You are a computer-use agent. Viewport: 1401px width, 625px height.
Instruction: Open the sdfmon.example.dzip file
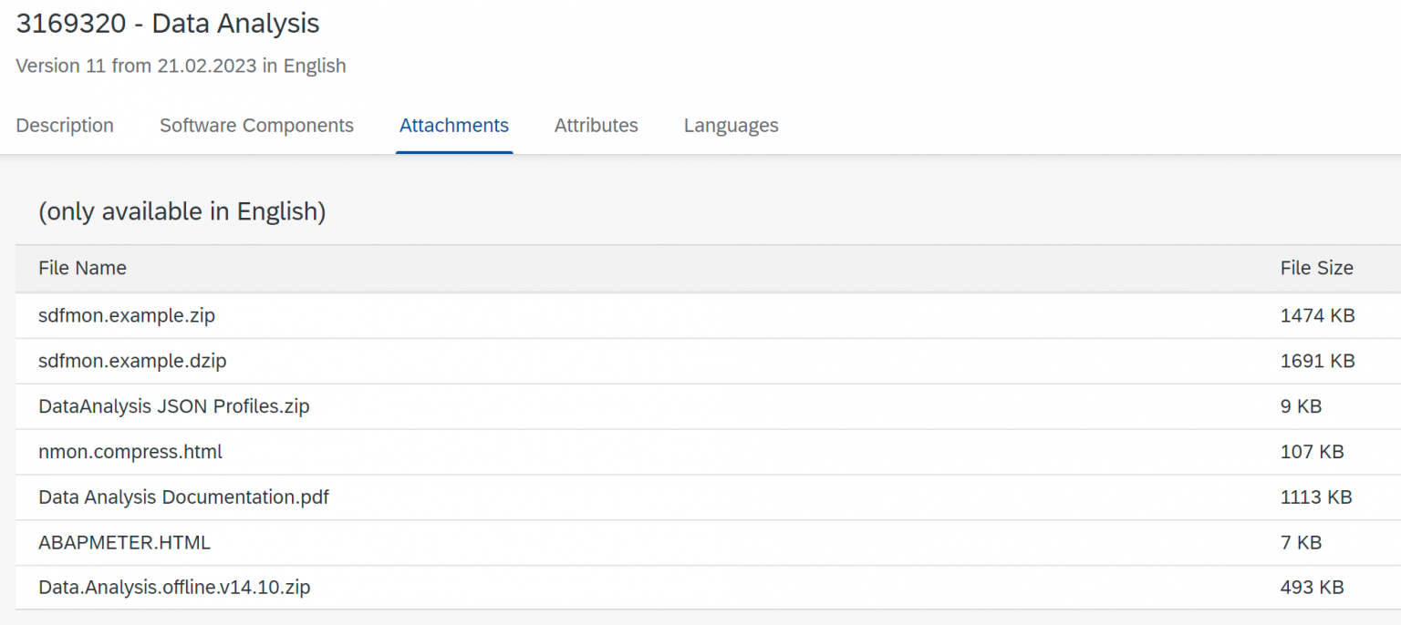click(x=132, y=362)
